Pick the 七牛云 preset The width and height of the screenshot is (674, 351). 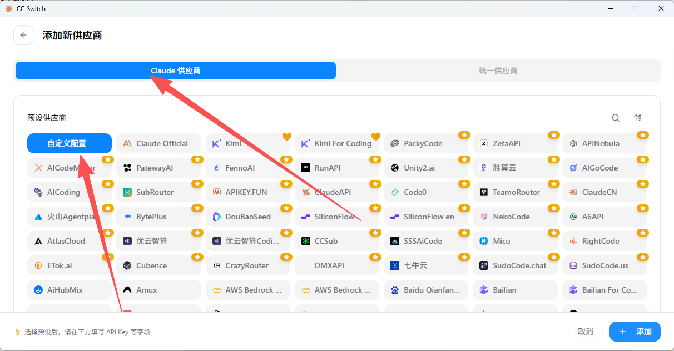(426, 265)
